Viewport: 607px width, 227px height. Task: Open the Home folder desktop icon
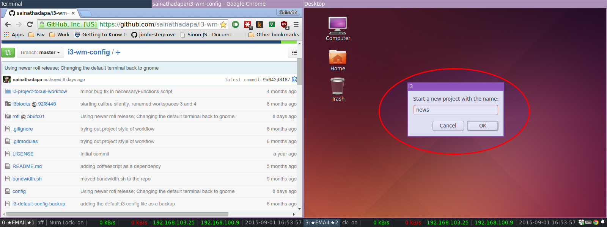[x=338, y=60]
